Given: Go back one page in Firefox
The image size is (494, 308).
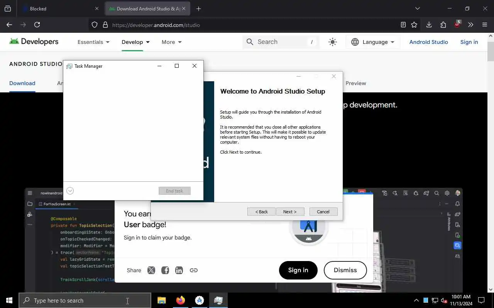Looking at the screenshot, I should pos(9,25).
